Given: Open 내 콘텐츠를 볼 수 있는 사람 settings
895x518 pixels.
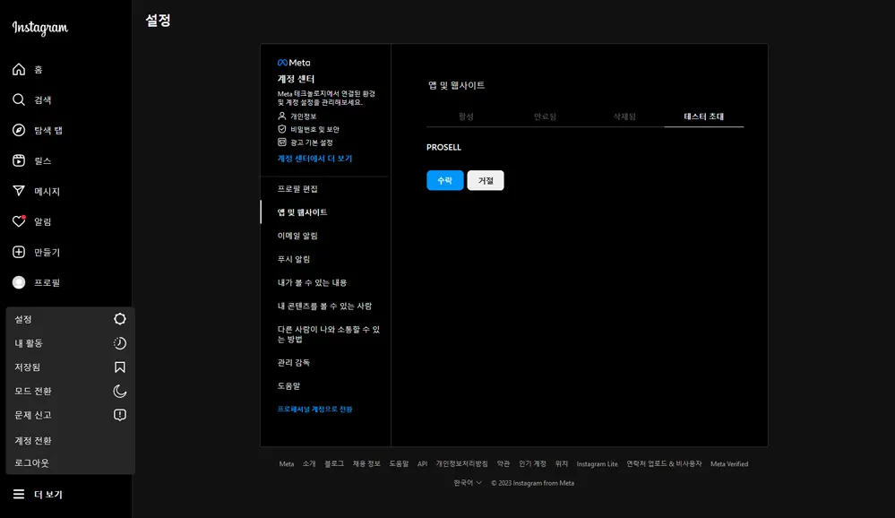Looking at the screenshot, I should tap(325, 306).
